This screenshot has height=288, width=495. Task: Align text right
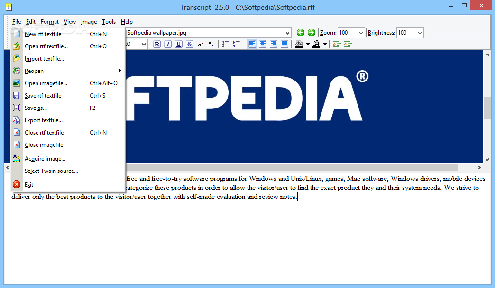(274, 44)
